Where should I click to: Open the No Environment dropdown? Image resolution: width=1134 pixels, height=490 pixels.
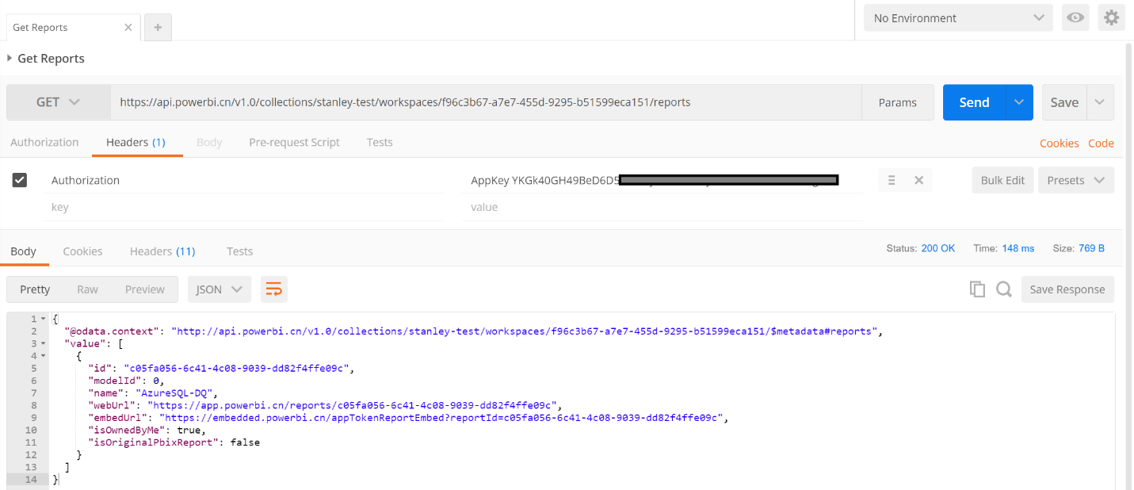tap(959, 17)
